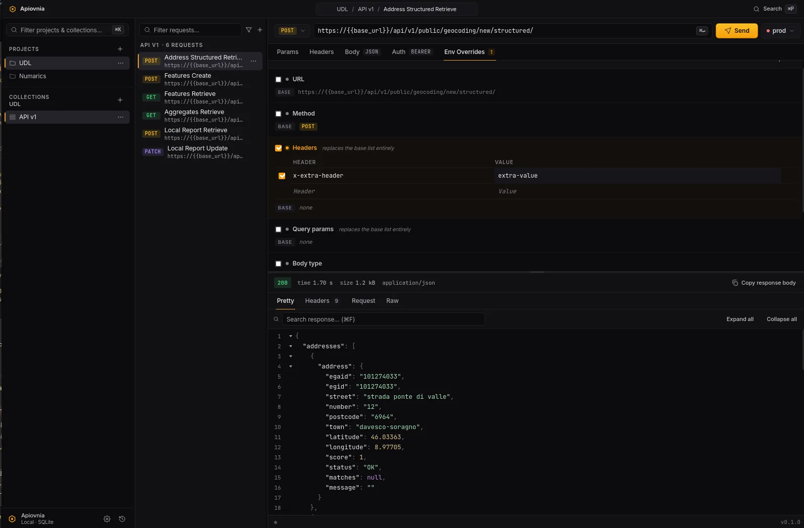Switch to the Params tab
The width and height of the screenshot is (804, 528).
(x=288, y=52)
